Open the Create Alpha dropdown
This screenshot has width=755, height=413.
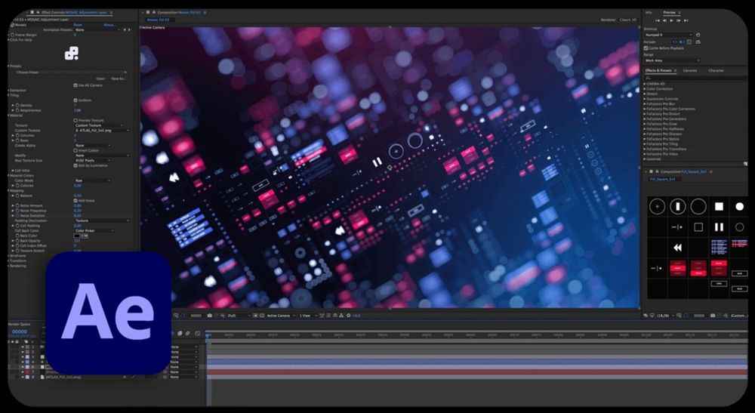93,146
